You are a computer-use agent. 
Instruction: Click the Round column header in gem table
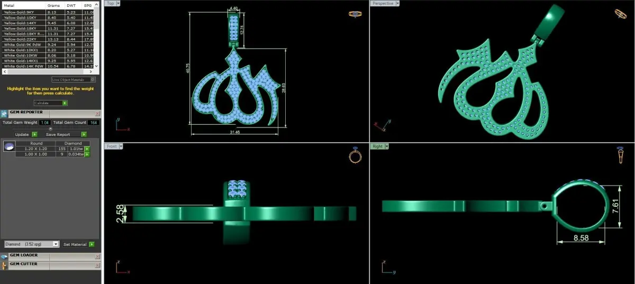[x=36, y=143]
